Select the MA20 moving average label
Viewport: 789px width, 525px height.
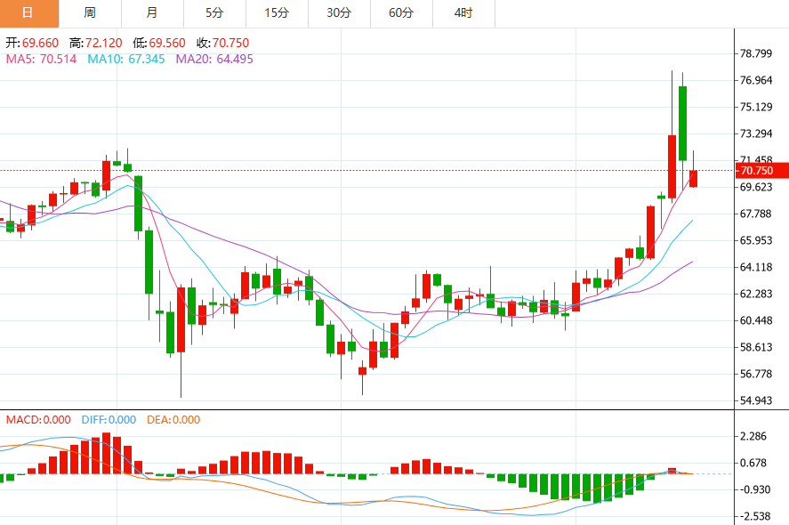click(214, 59)
